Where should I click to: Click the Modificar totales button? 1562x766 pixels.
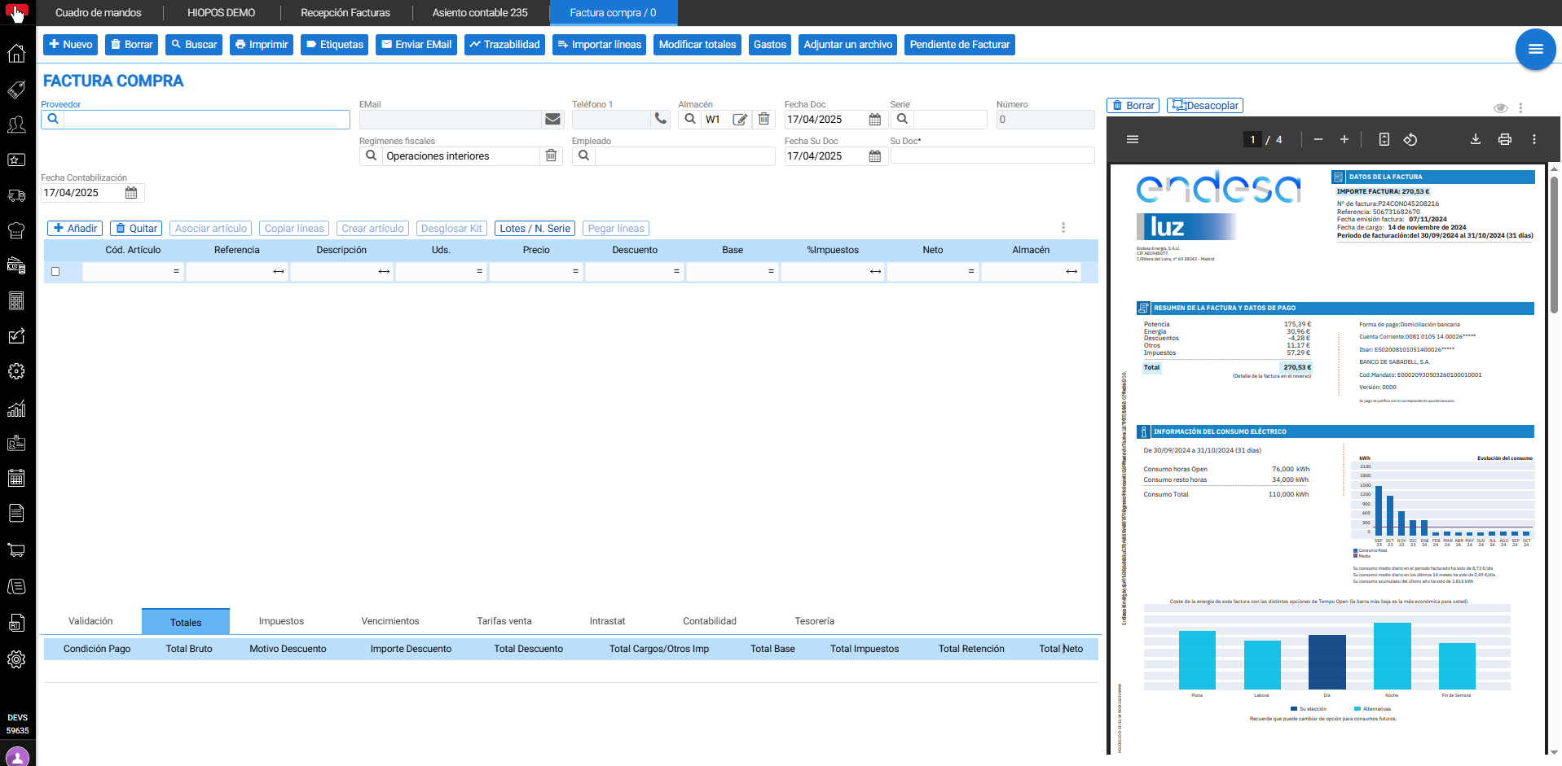pos(697,45)
